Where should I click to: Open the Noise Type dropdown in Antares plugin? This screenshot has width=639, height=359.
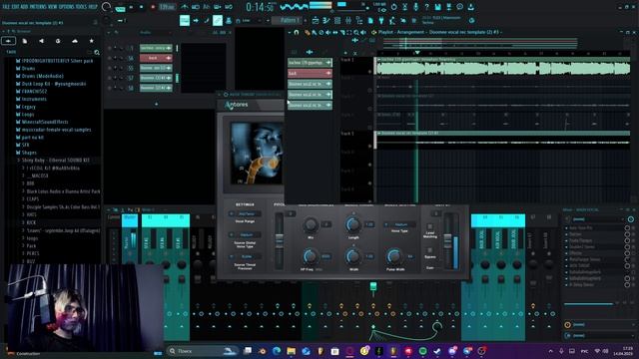click(x=399, y=224)
